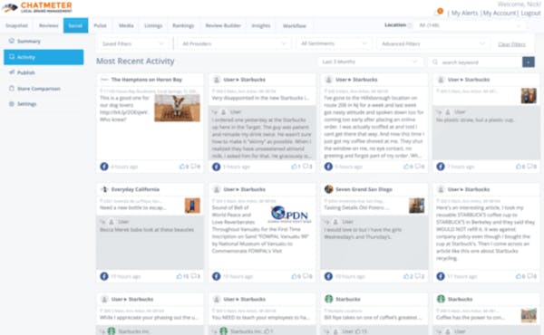Screen dimensions: 544x335
Task: Click the alerts bell icon
Action: pyautogui.click(x=438, y=13)
